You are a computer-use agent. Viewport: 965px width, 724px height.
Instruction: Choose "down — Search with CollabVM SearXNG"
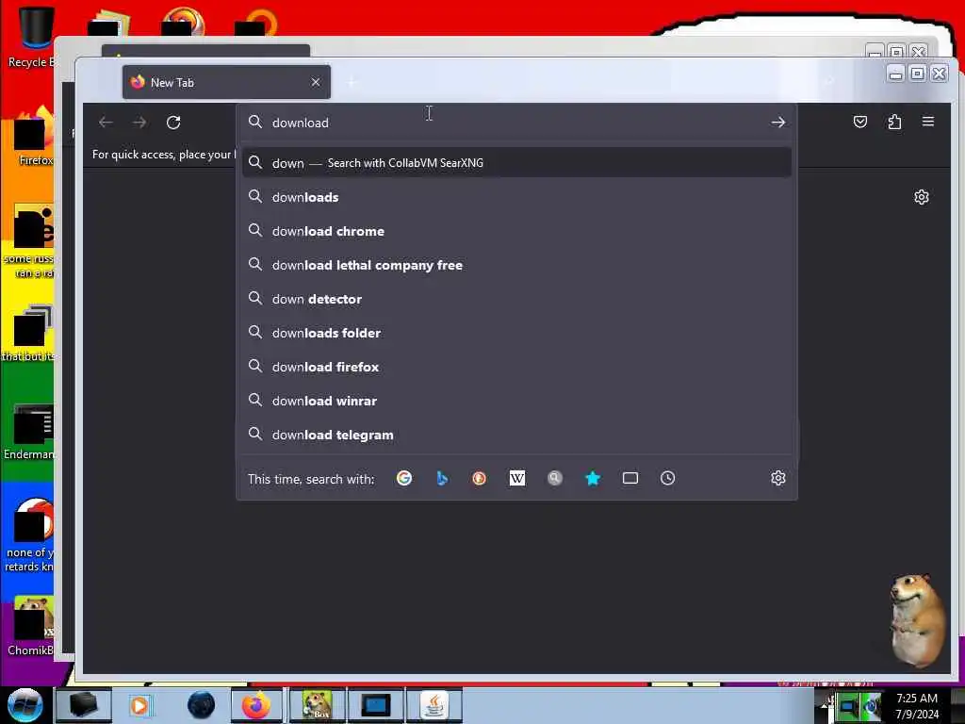click(517, 162)
